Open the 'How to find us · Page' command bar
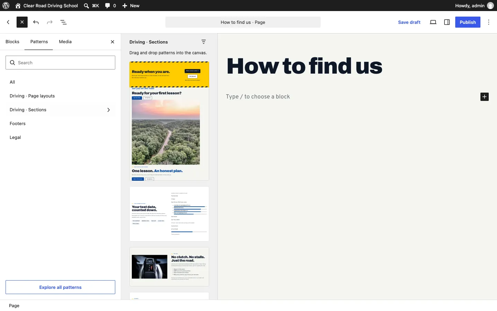 243,22
